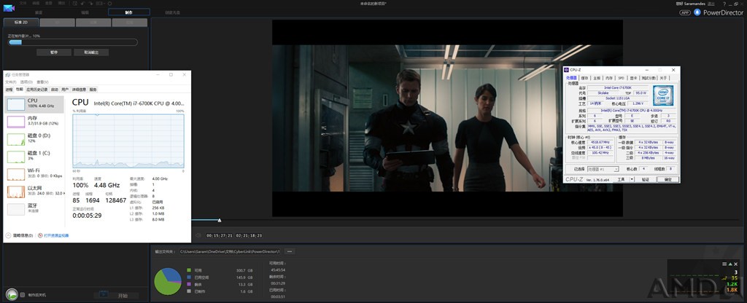
Task: Click the volume speaker icon under preview
Action: [x=198, y=235]
